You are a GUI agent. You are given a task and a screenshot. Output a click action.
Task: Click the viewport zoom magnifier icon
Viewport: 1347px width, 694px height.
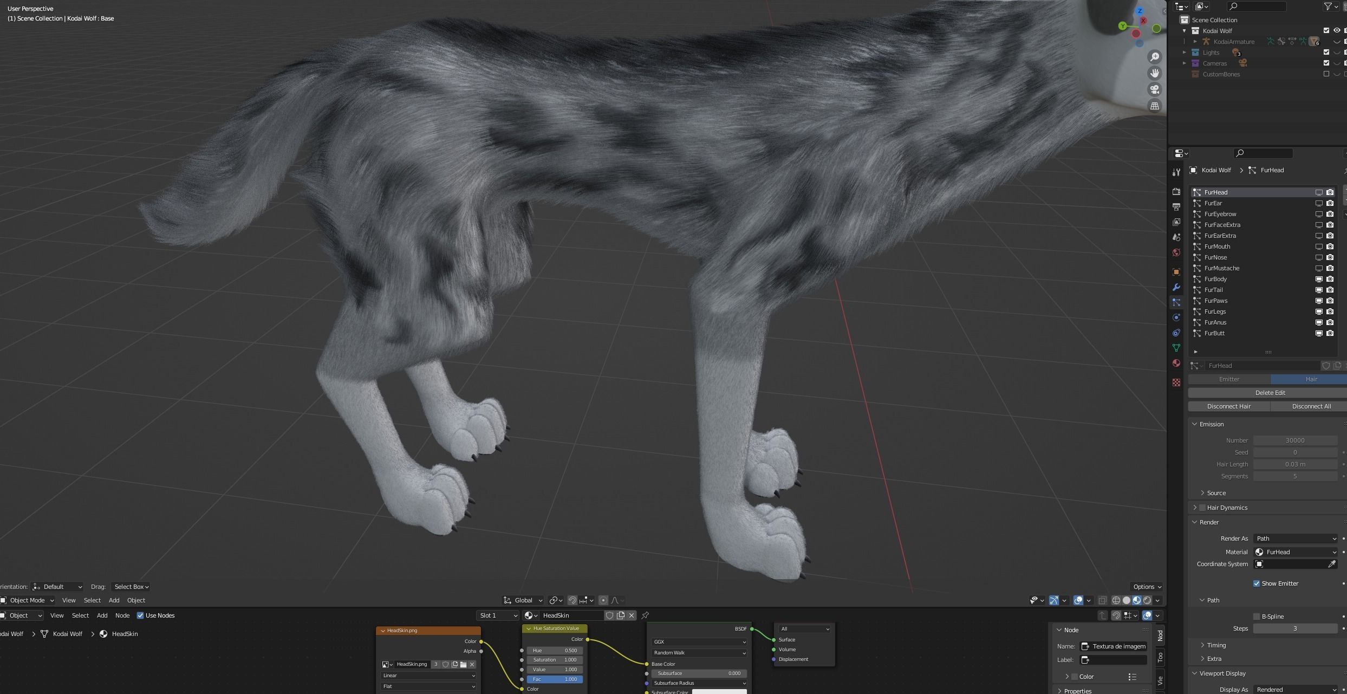[x=1155, y=57]
